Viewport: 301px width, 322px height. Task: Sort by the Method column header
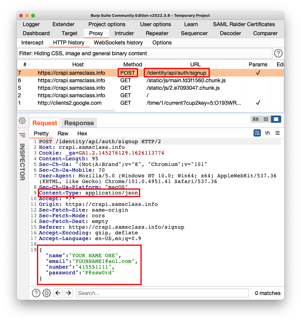(x=133, y=65)
